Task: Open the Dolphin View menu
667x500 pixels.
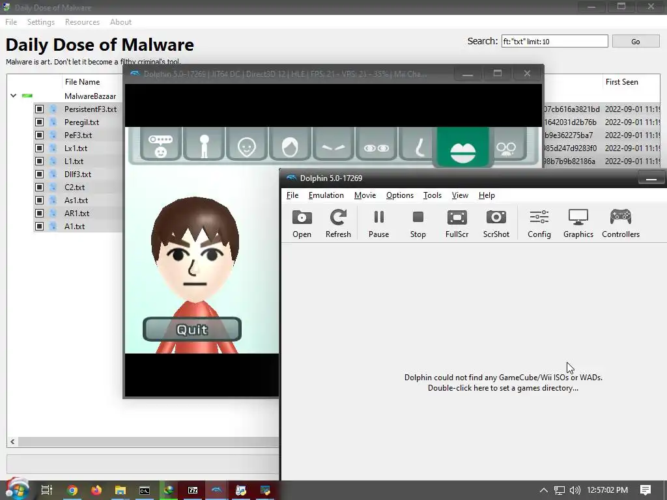Action: (x=460, y=195)
